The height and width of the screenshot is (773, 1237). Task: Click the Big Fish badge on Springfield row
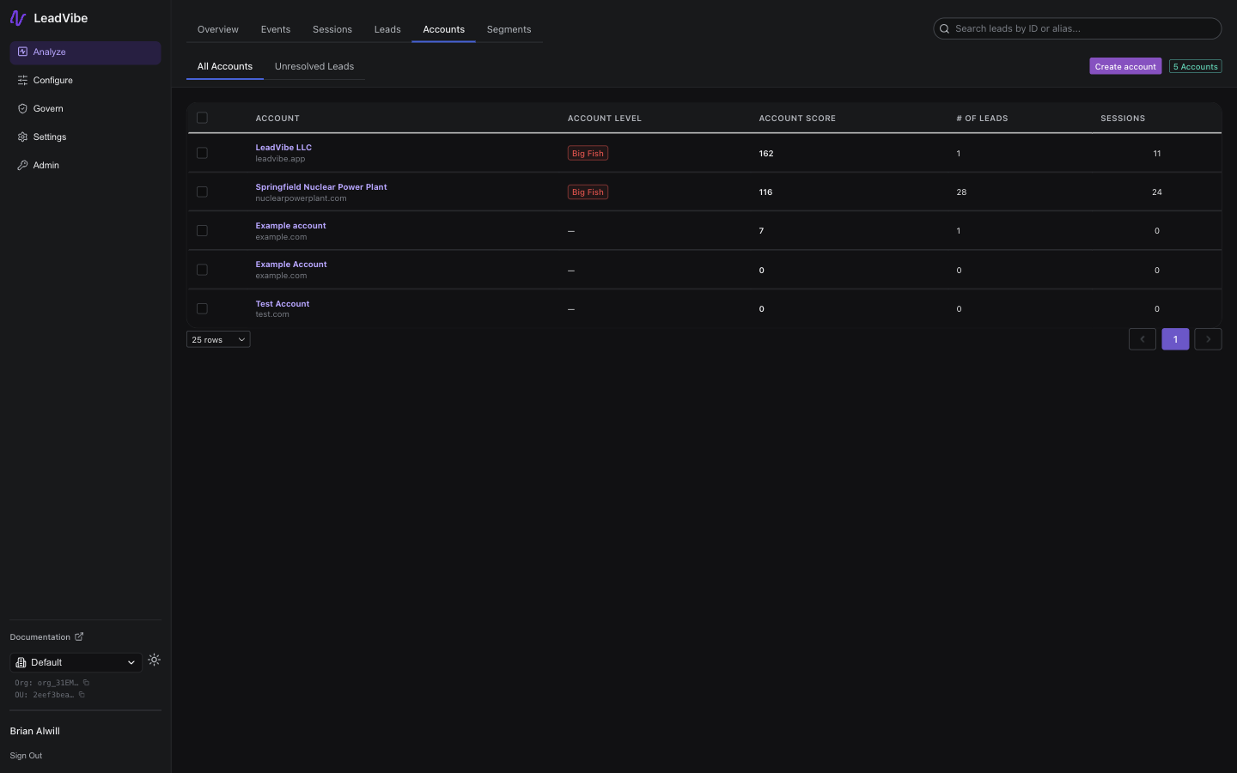(x=588, y=192)
